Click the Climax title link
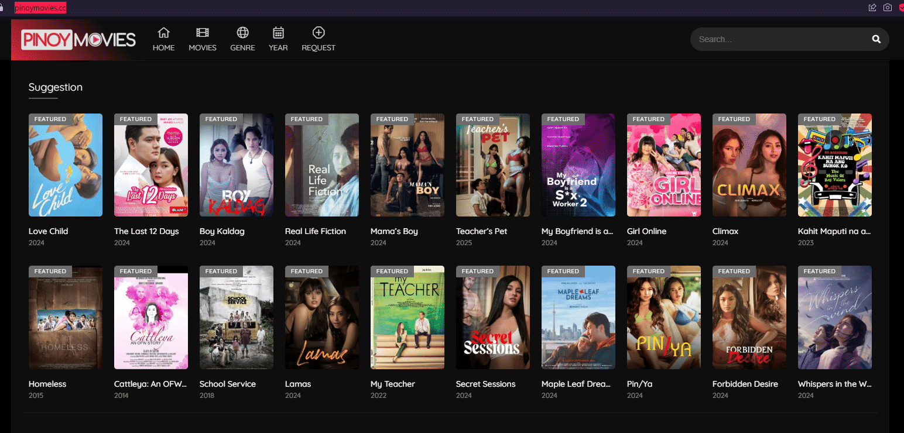The image size is (904, 433). pos(725,231)
